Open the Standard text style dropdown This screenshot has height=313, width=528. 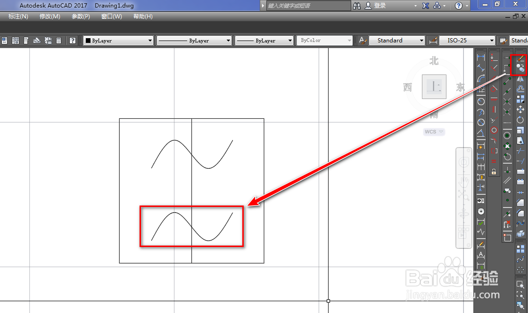pos(396,41)
